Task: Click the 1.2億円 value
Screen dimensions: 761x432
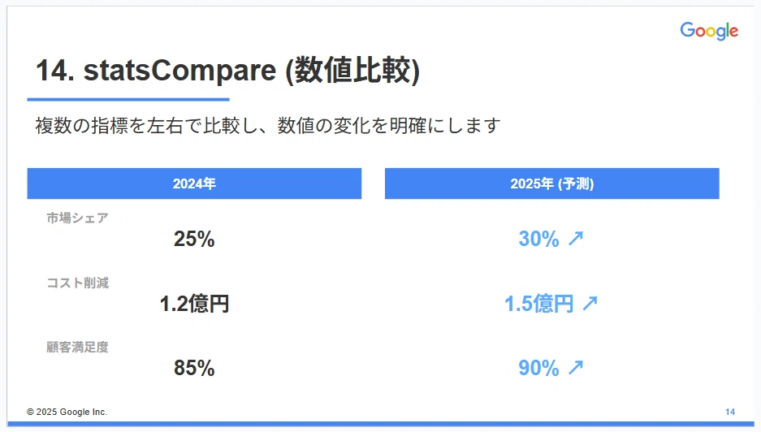Action: tap(194, 304)
